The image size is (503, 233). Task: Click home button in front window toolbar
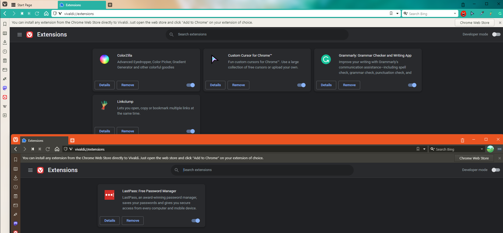[57, 149]
